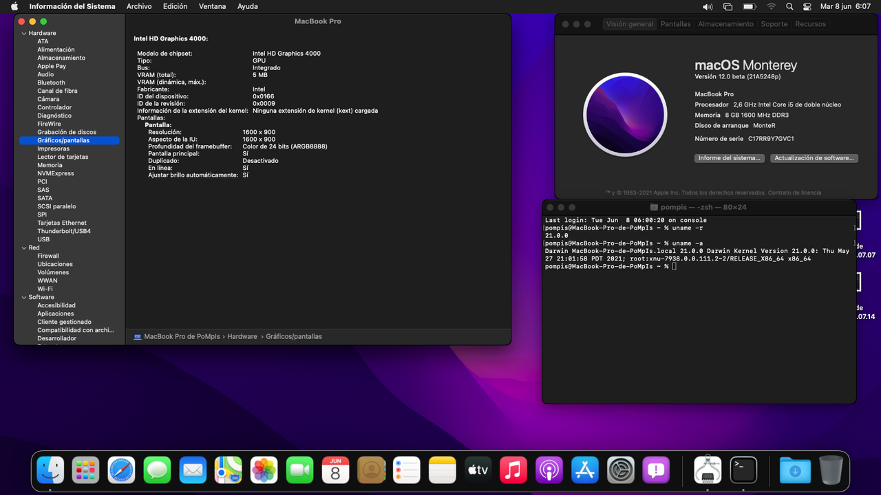Open Maps from the dock
881x495 pixels.
click(229, 470)
